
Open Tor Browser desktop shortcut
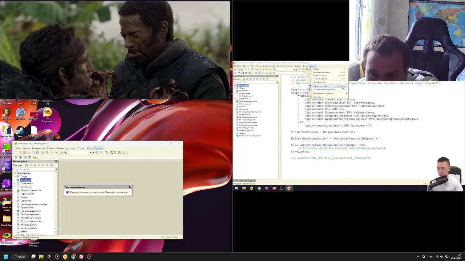(x=7, y=185)
